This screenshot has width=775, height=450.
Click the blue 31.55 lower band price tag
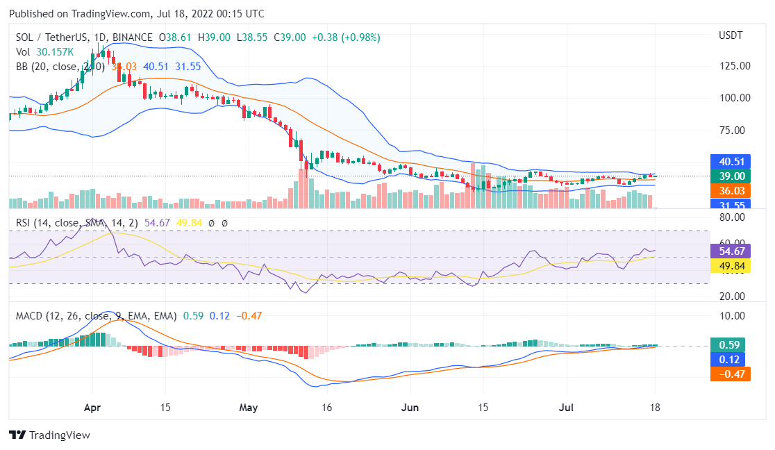tap(731, 205)
